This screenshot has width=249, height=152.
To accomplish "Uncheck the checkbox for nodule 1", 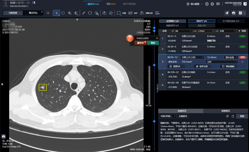I will [x=160, y=38].
